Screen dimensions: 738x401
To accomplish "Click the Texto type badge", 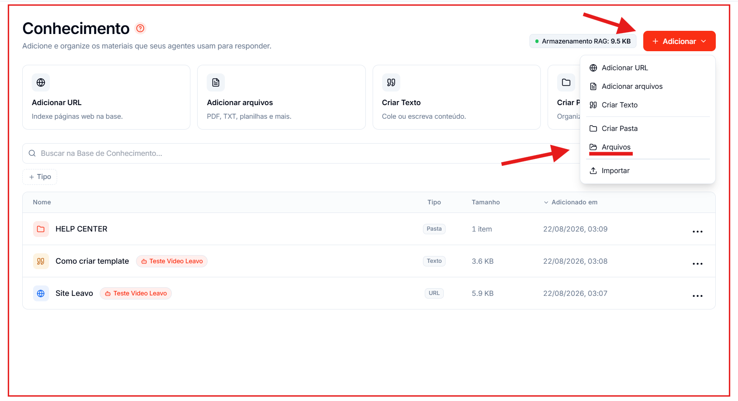I will 434,261.
